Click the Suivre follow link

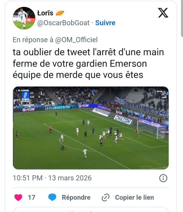105,23
